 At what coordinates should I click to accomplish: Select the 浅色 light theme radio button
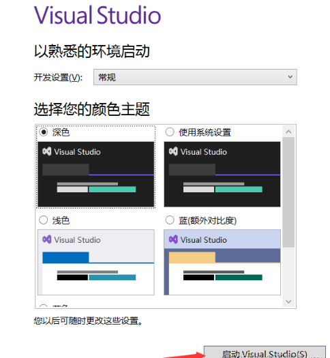tap(44, 220)
